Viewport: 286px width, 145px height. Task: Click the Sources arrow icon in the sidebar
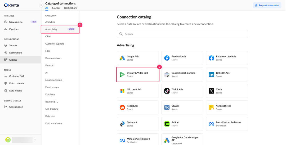[x=6, y=45]
